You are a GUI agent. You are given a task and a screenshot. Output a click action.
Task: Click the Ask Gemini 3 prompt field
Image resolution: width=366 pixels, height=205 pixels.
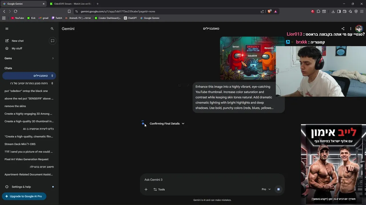212,180
